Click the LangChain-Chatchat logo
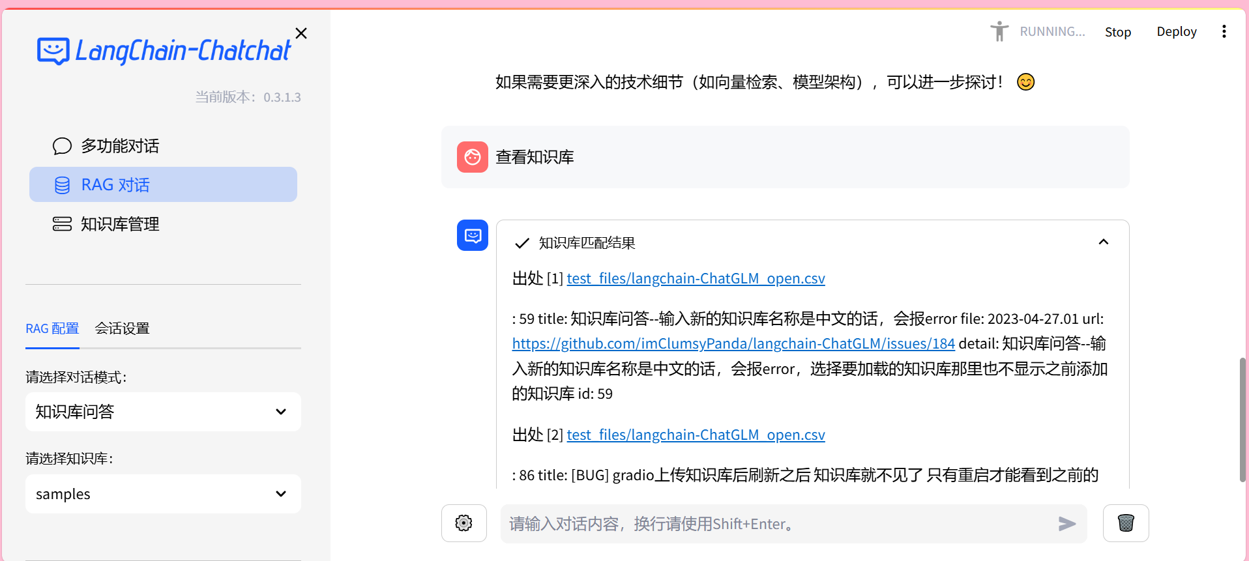1249x561 pixels. 164,51
